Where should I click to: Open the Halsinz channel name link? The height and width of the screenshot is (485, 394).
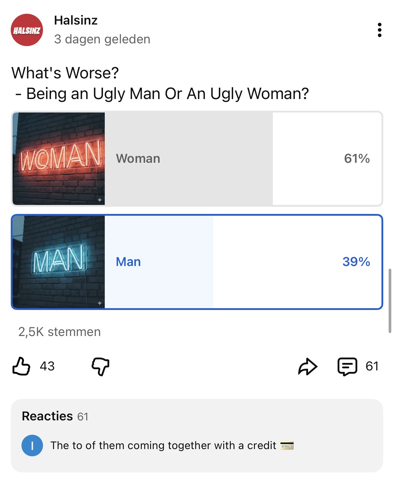pos(76,20)
